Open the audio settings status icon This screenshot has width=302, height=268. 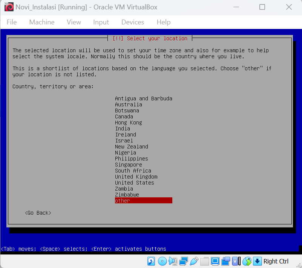coord(173,261)
